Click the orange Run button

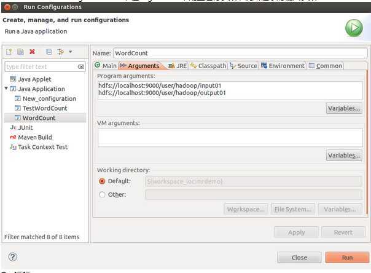[x=347, y=258]
